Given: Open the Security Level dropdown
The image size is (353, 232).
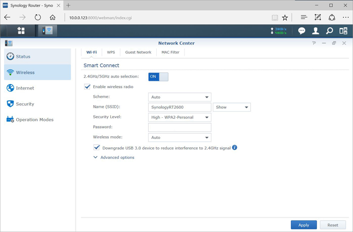Looking at the screenshot, I should click(x=180, y=117).
